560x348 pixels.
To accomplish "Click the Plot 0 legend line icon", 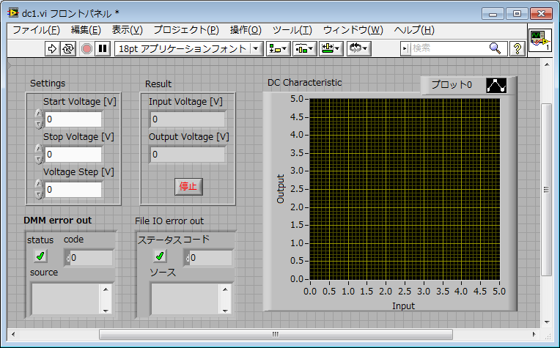I will 496,85.
